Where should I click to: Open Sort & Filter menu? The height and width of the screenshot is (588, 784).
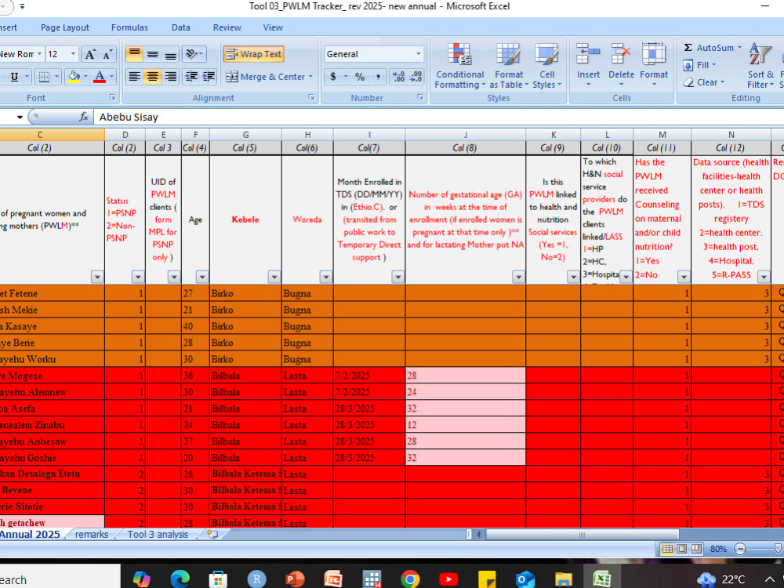point(760,66)
